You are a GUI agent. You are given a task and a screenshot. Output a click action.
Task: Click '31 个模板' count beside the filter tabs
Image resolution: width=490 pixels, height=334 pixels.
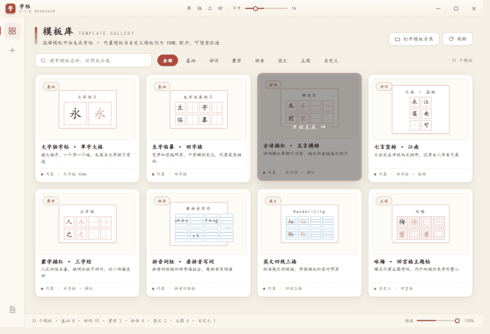click(x=462, y=60)
